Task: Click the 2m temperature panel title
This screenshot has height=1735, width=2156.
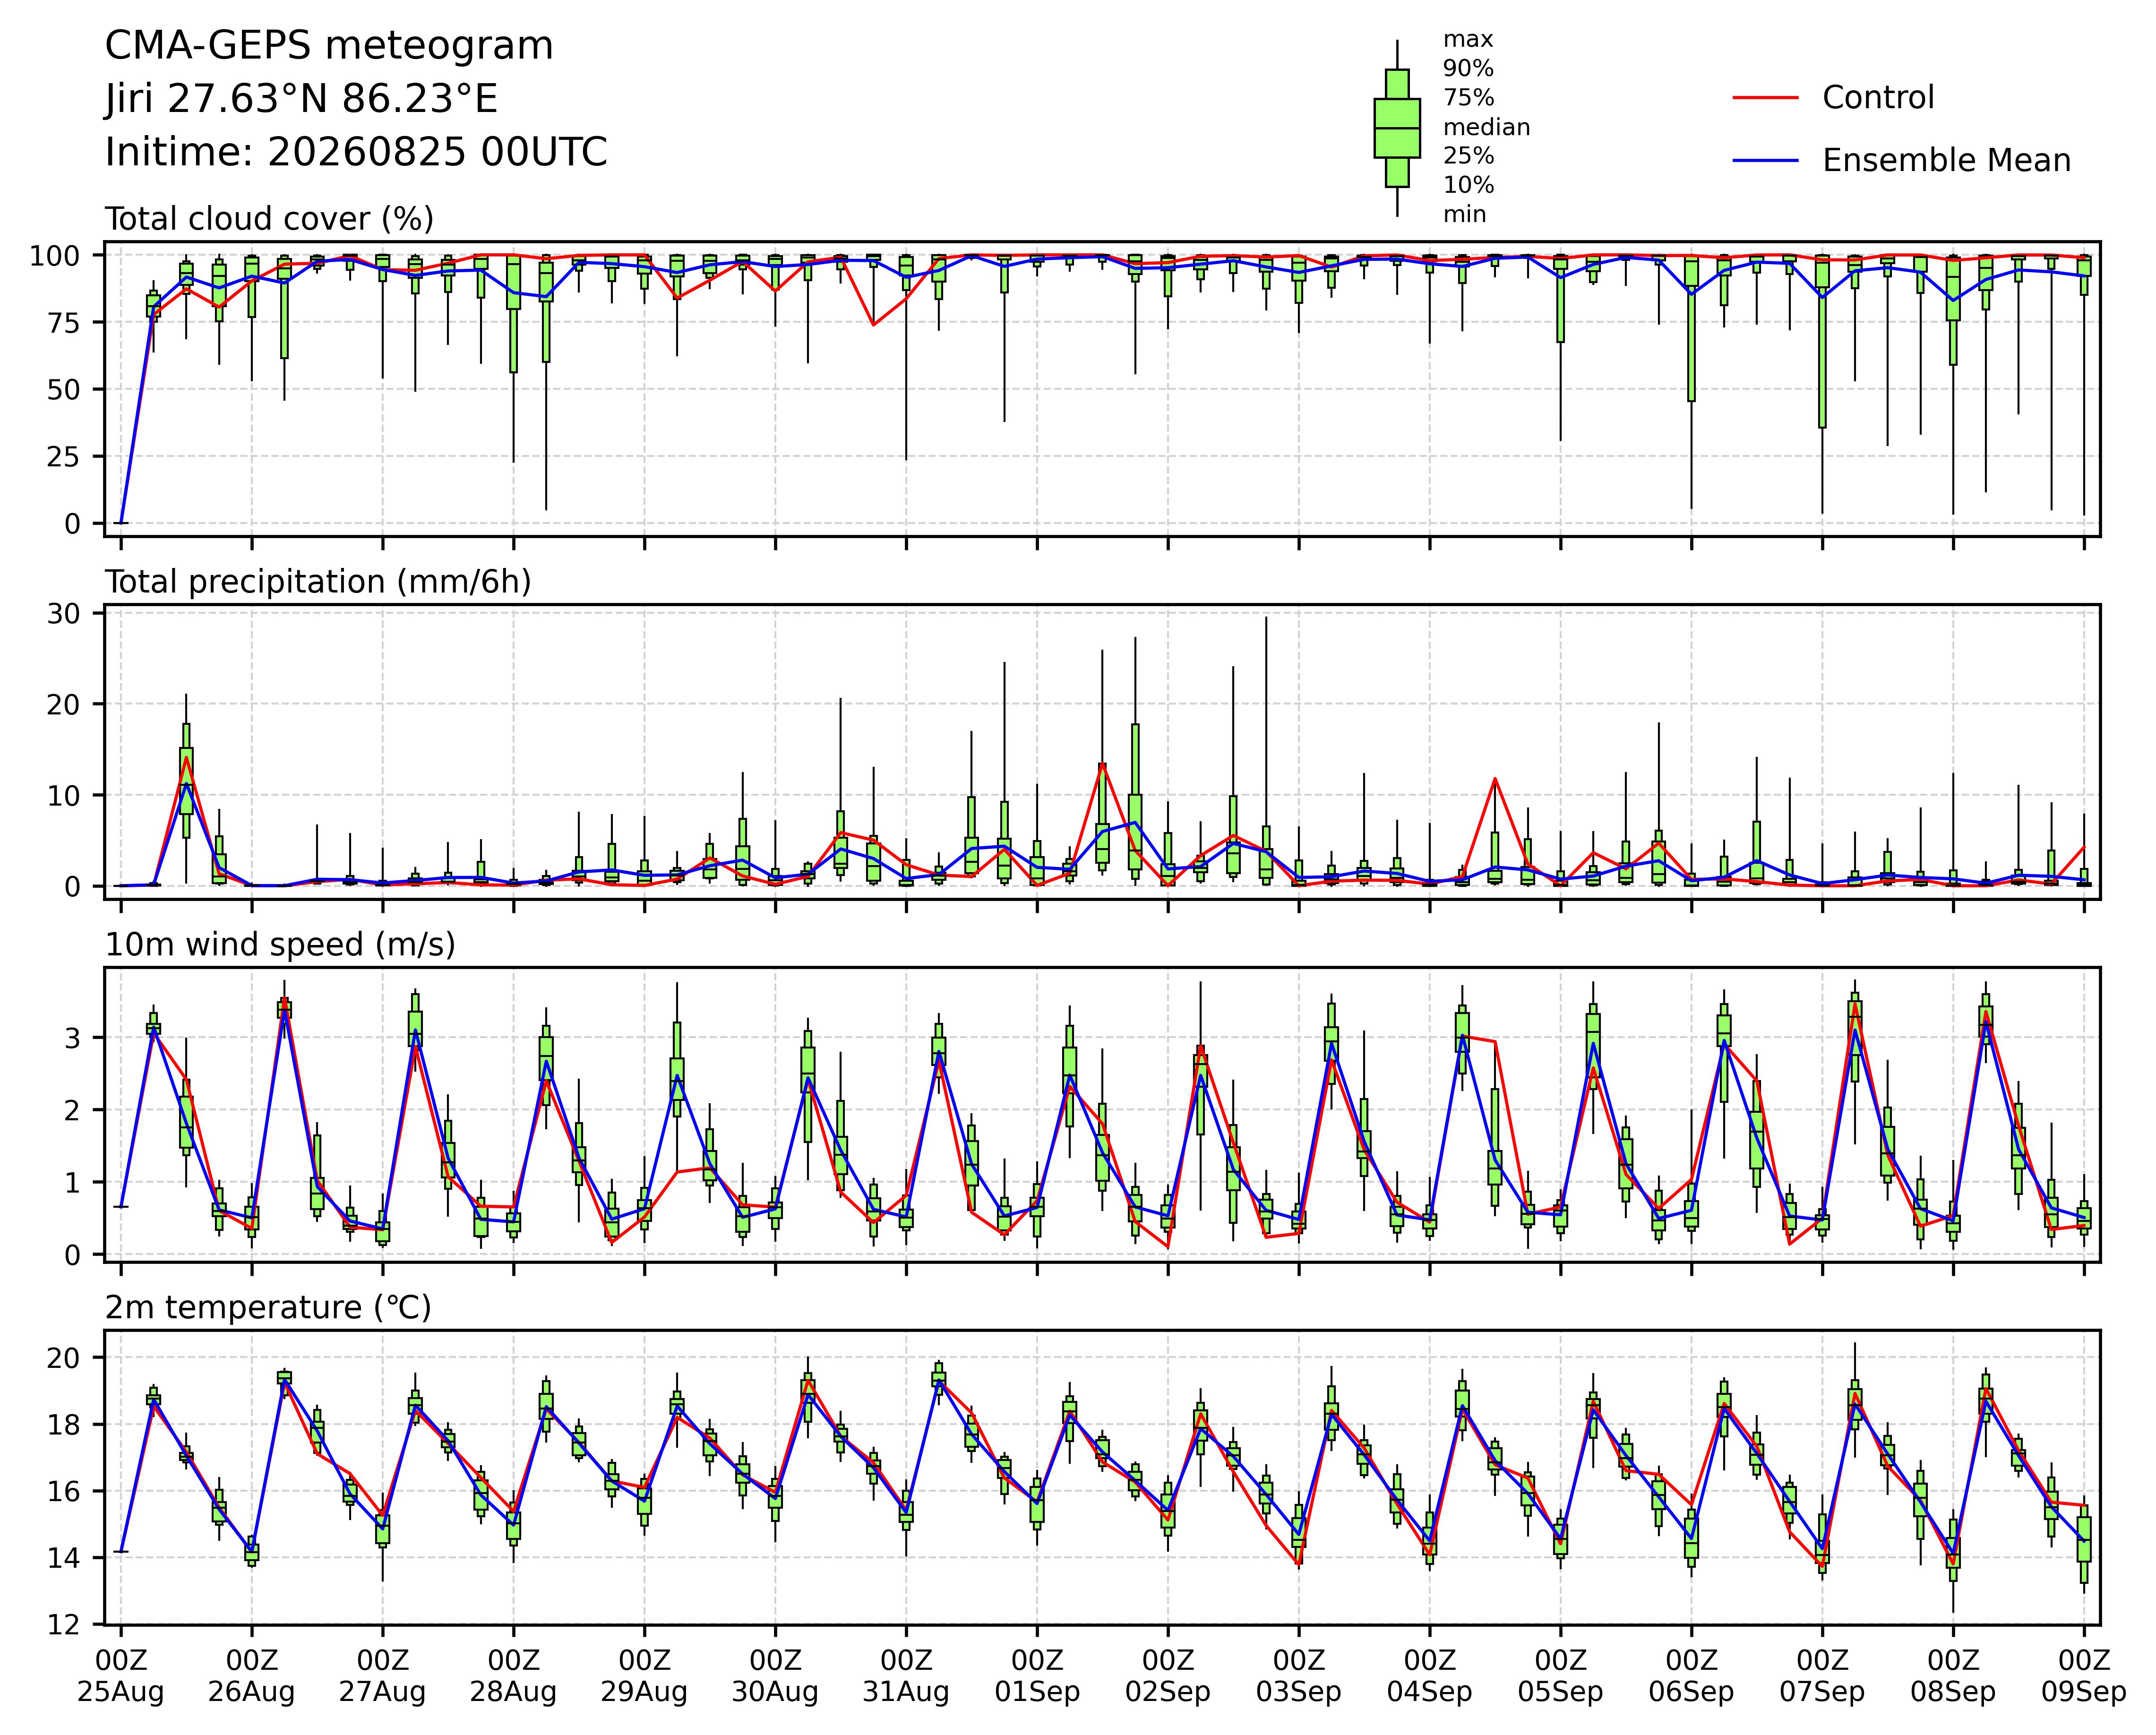Action: point(268,1308)
